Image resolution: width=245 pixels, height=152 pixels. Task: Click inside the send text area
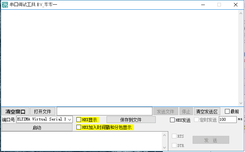(x=81, y=141)
